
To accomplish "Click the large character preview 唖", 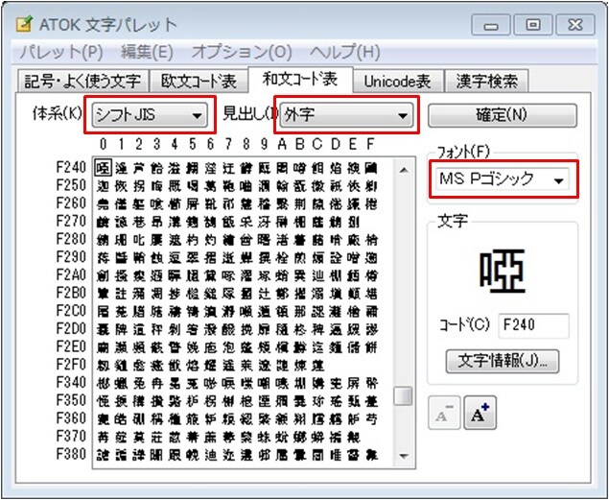I will coord(503,272).
